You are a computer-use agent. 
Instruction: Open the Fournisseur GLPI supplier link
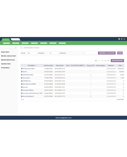click(x=32, y=93)
